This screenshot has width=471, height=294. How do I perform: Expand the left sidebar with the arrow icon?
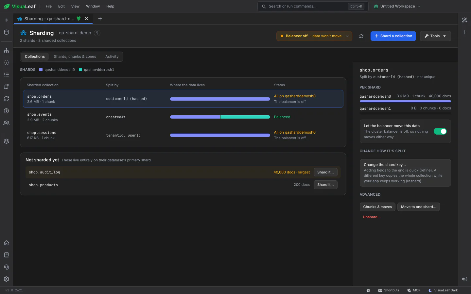click(6, 20)
